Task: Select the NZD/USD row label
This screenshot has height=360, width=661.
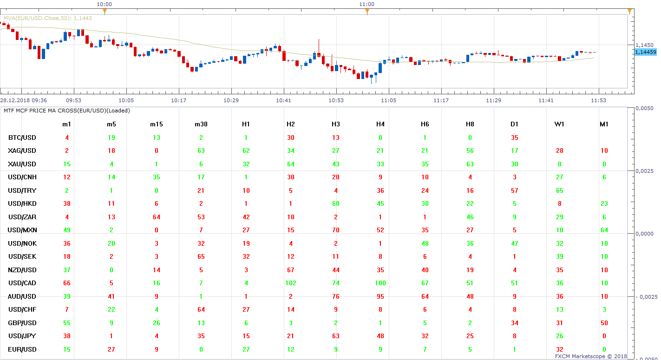Action: click(x=22, y=270)
